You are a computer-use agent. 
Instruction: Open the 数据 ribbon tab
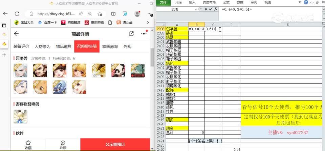point(240,2)
